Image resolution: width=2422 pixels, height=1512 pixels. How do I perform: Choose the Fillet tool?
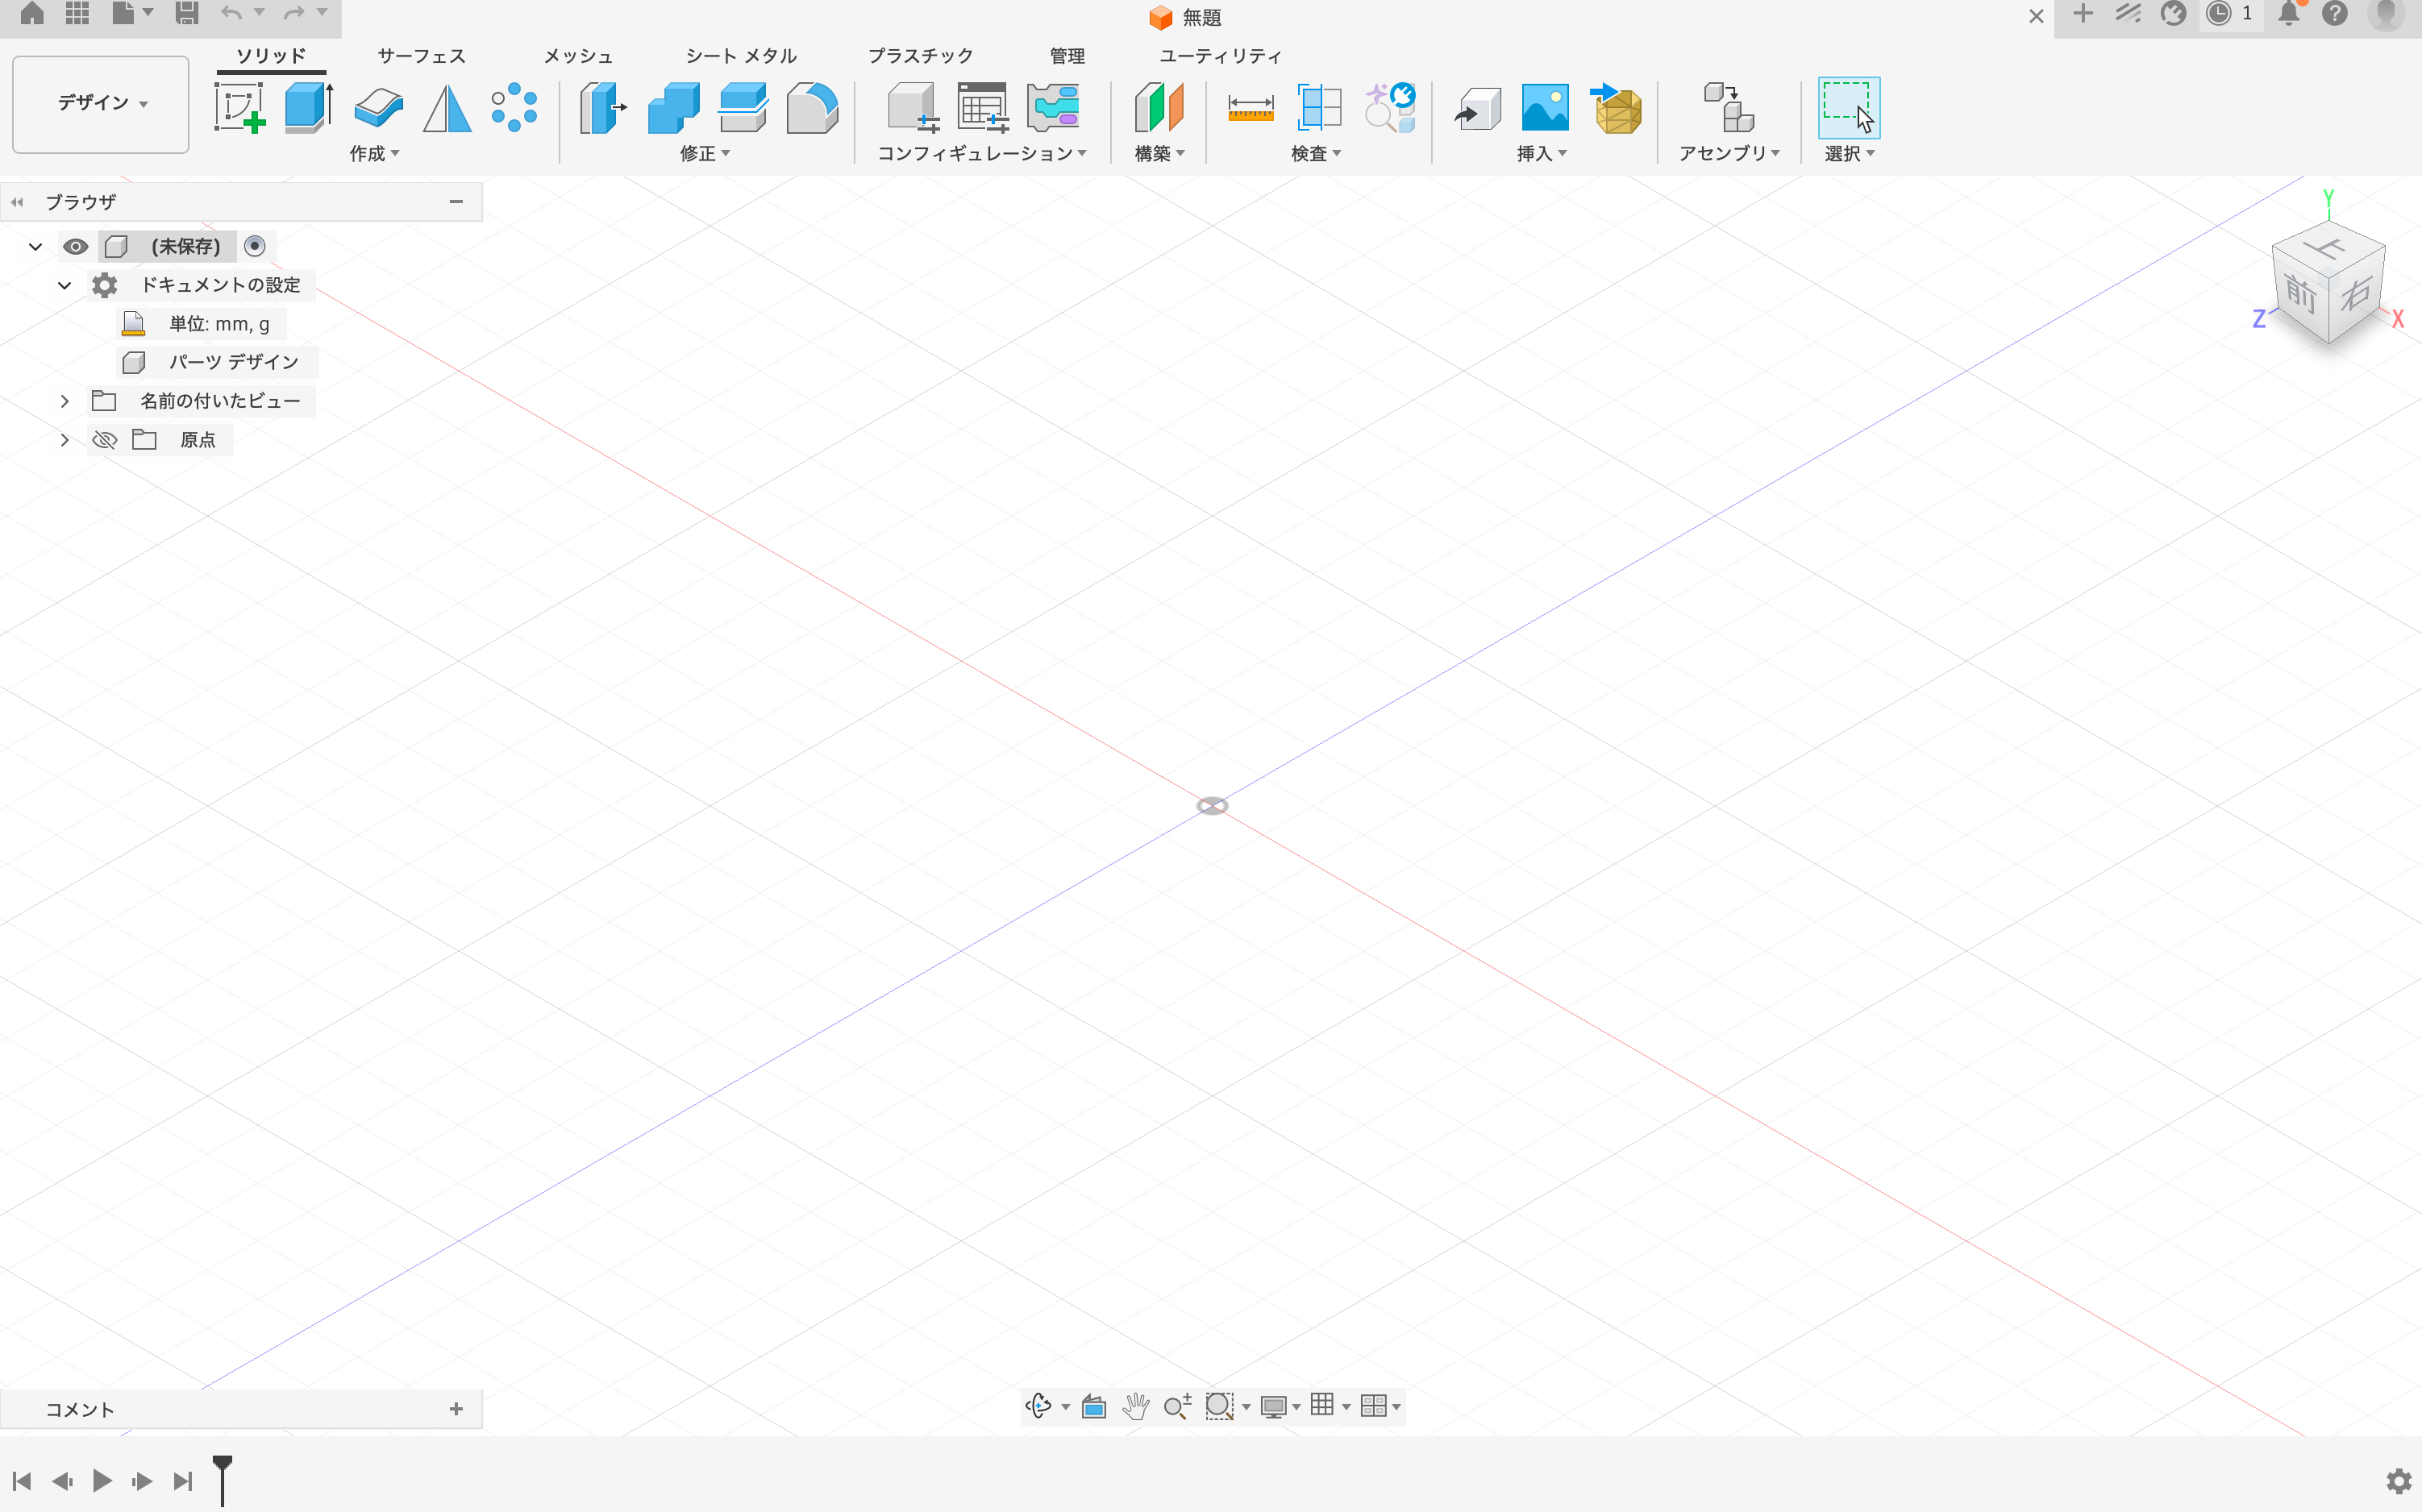811,108
